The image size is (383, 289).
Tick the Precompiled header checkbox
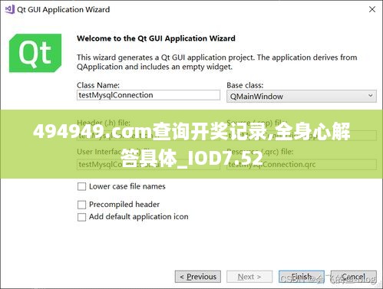pos(81,205)
